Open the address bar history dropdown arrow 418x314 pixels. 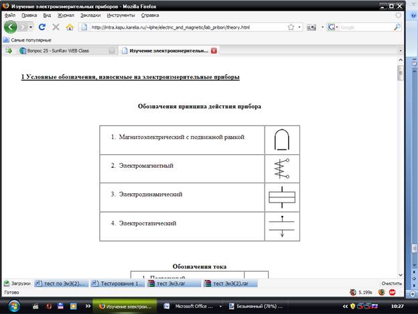pyautogui.click(x=299, y=27)
